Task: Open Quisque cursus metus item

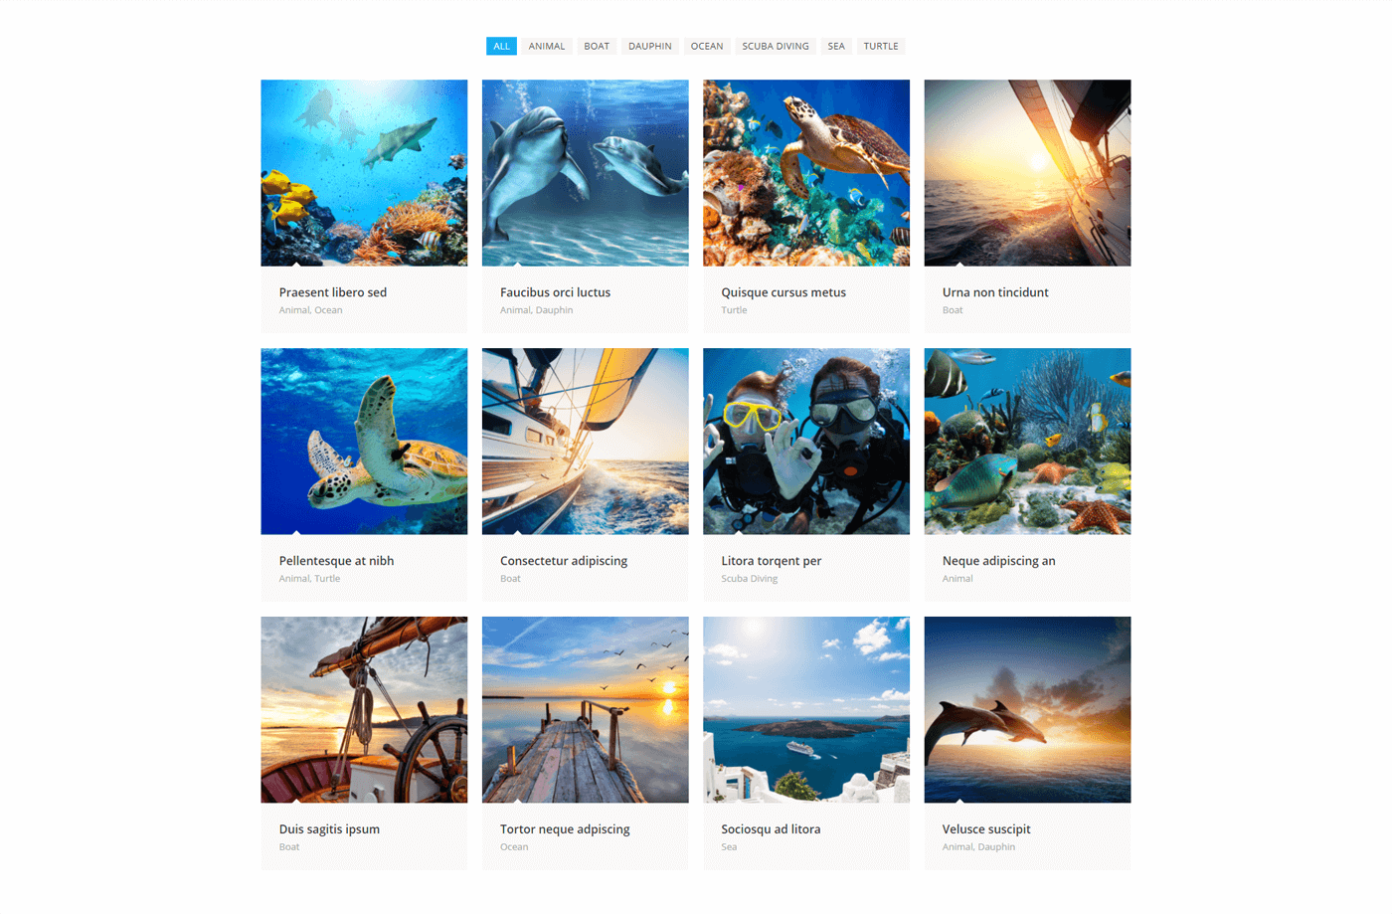Action: coord(783,292)
